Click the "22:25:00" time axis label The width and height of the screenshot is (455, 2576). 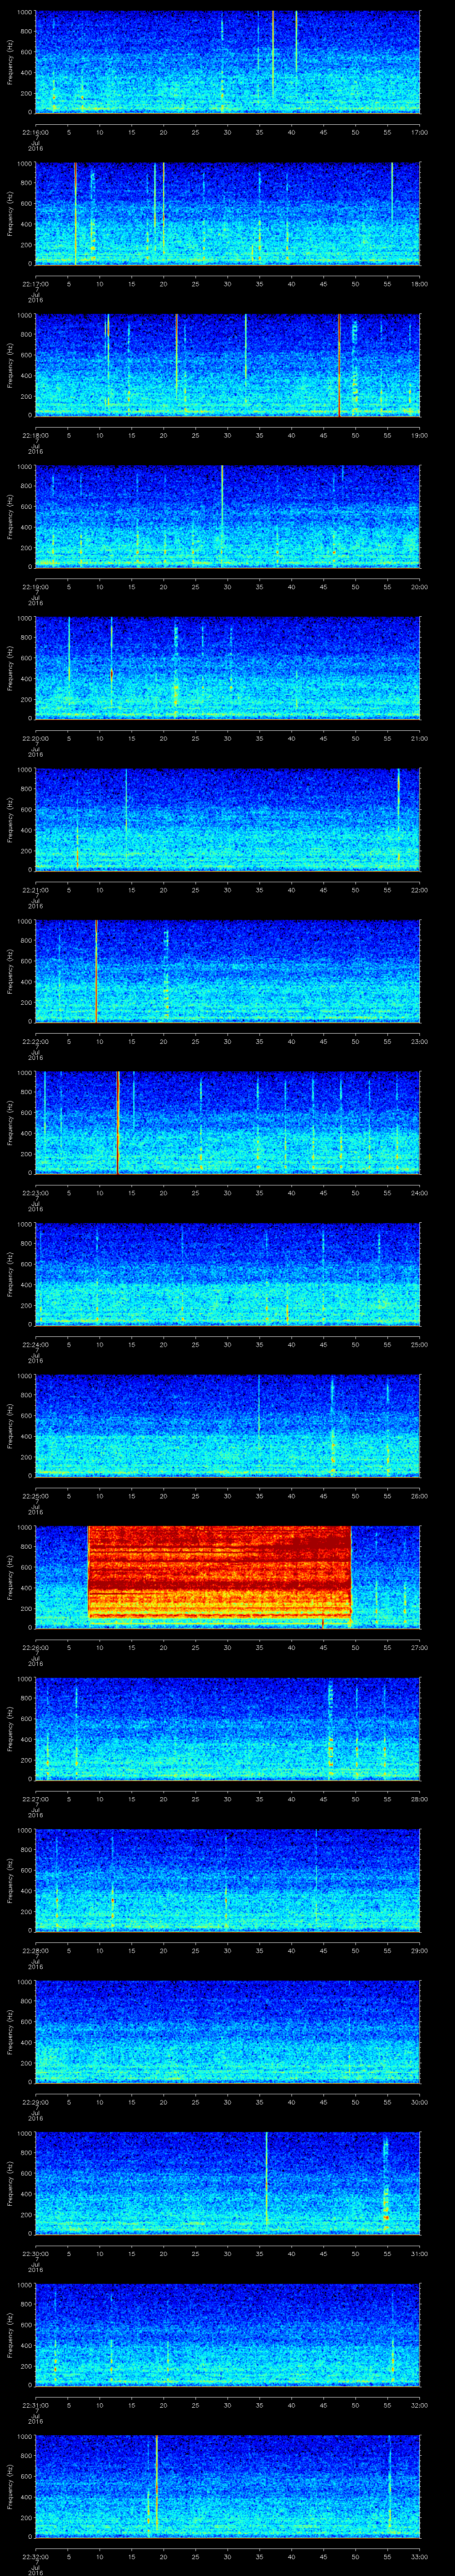click(x=36, y=1496)
